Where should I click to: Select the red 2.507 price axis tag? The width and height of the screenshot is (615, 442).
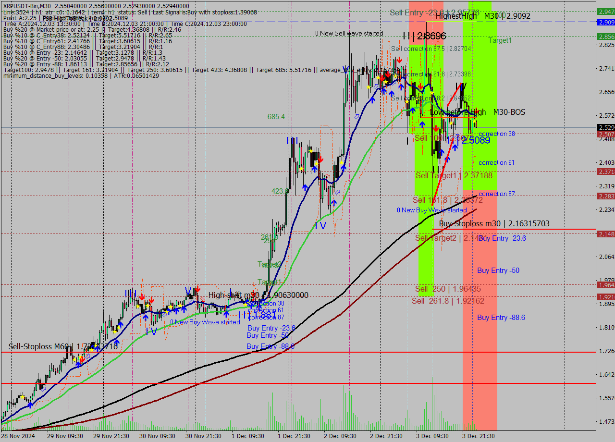[605, 134]
